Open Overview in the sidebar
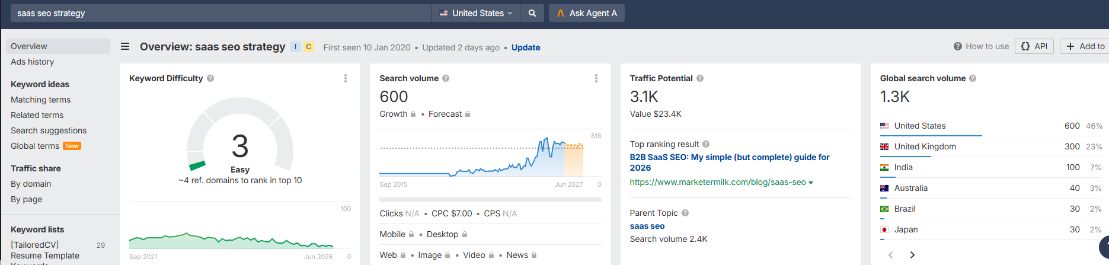Image resolution: width=1109 pixels, height=265 pixels. (x=58, y=46)
